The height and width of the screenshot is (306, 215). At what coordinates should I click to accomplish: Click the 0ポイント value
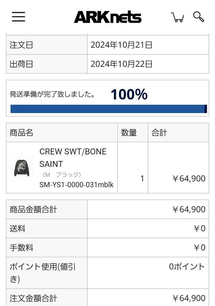click(187, 267)
